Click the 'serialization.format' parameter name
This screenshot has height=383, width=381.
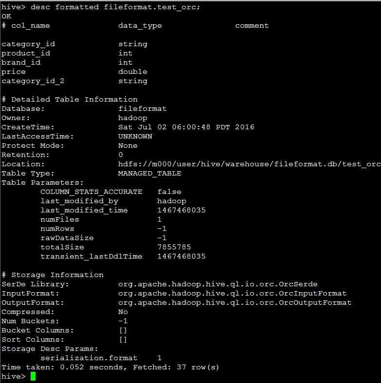pyautogui.click(x=89, y=358)
